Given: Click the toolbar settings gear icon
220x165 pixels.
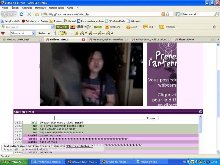Looking at the screenshot, I should tap(214, 27).
